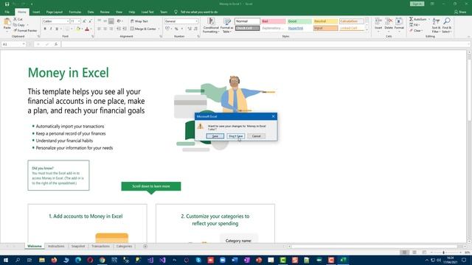This screenshot has height=265, width=472.
Task: Click the Windows Start button
Action: (5, 260)
